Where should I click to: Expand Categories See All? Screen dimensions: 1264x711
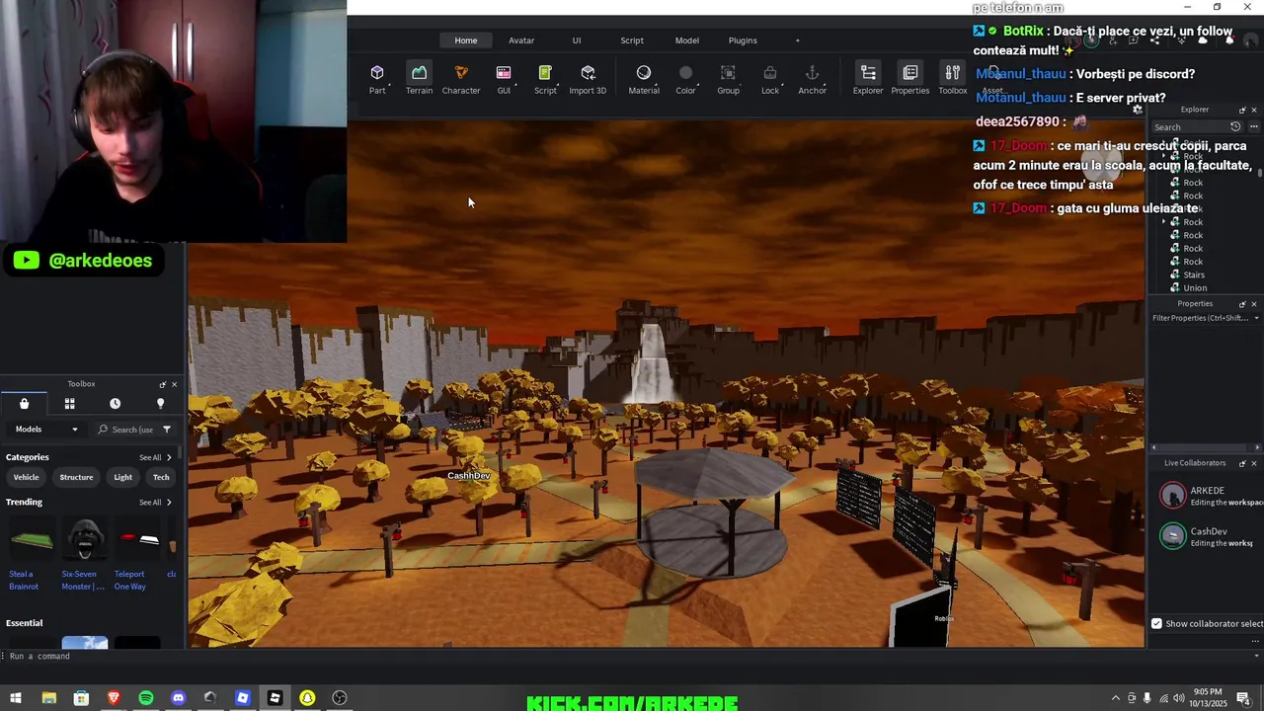pos(155,457)
